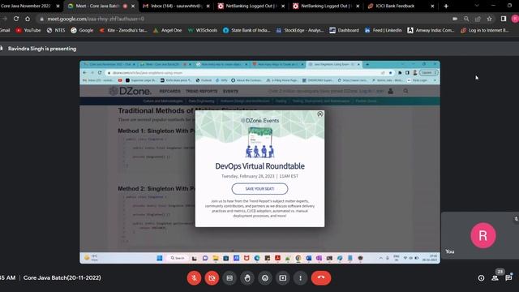Open a new browser tab
The width and height of the screenshot is (519, 292).
pyautogui.click(x=446, y=6)
